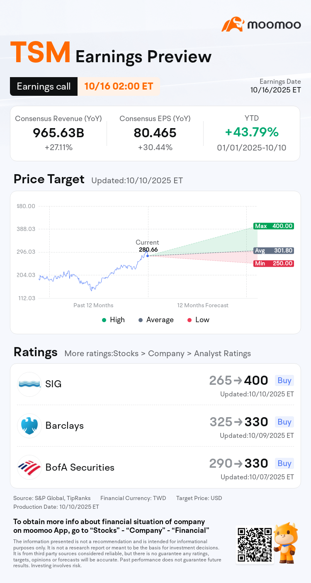Select the 10/16 02:00 ET time tag
The width and height of the screenshot is (311, 583).
tap(119, 86)
